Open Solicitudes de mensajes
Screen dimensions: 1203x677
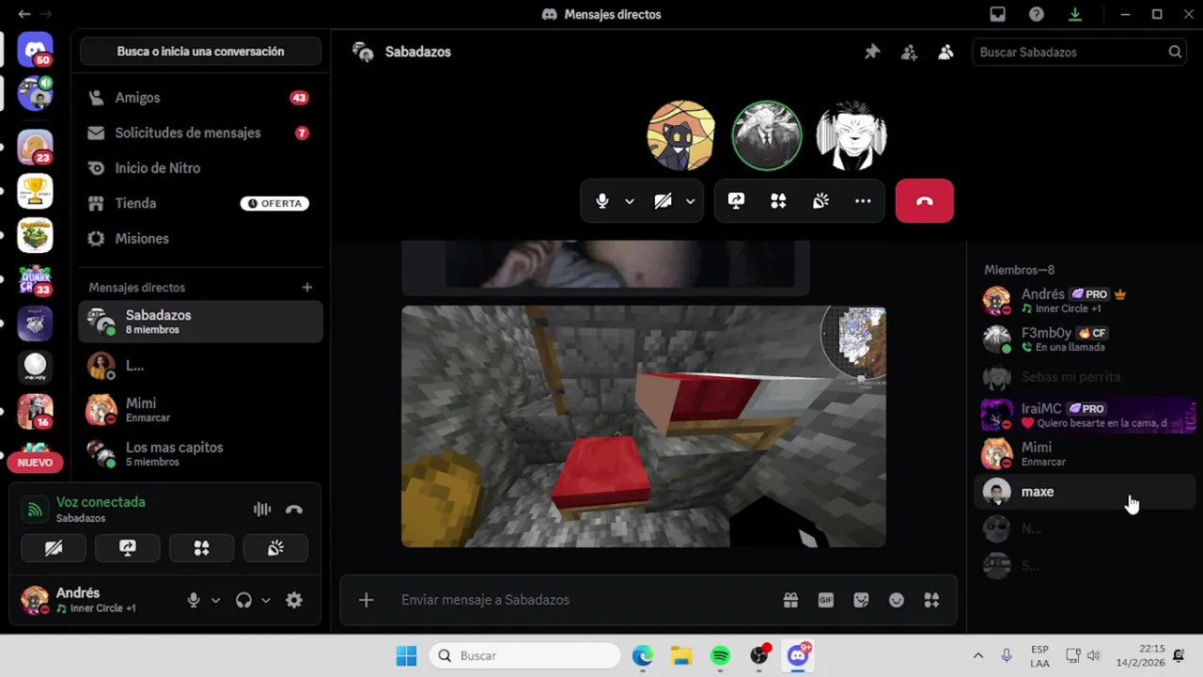(200, 133)
